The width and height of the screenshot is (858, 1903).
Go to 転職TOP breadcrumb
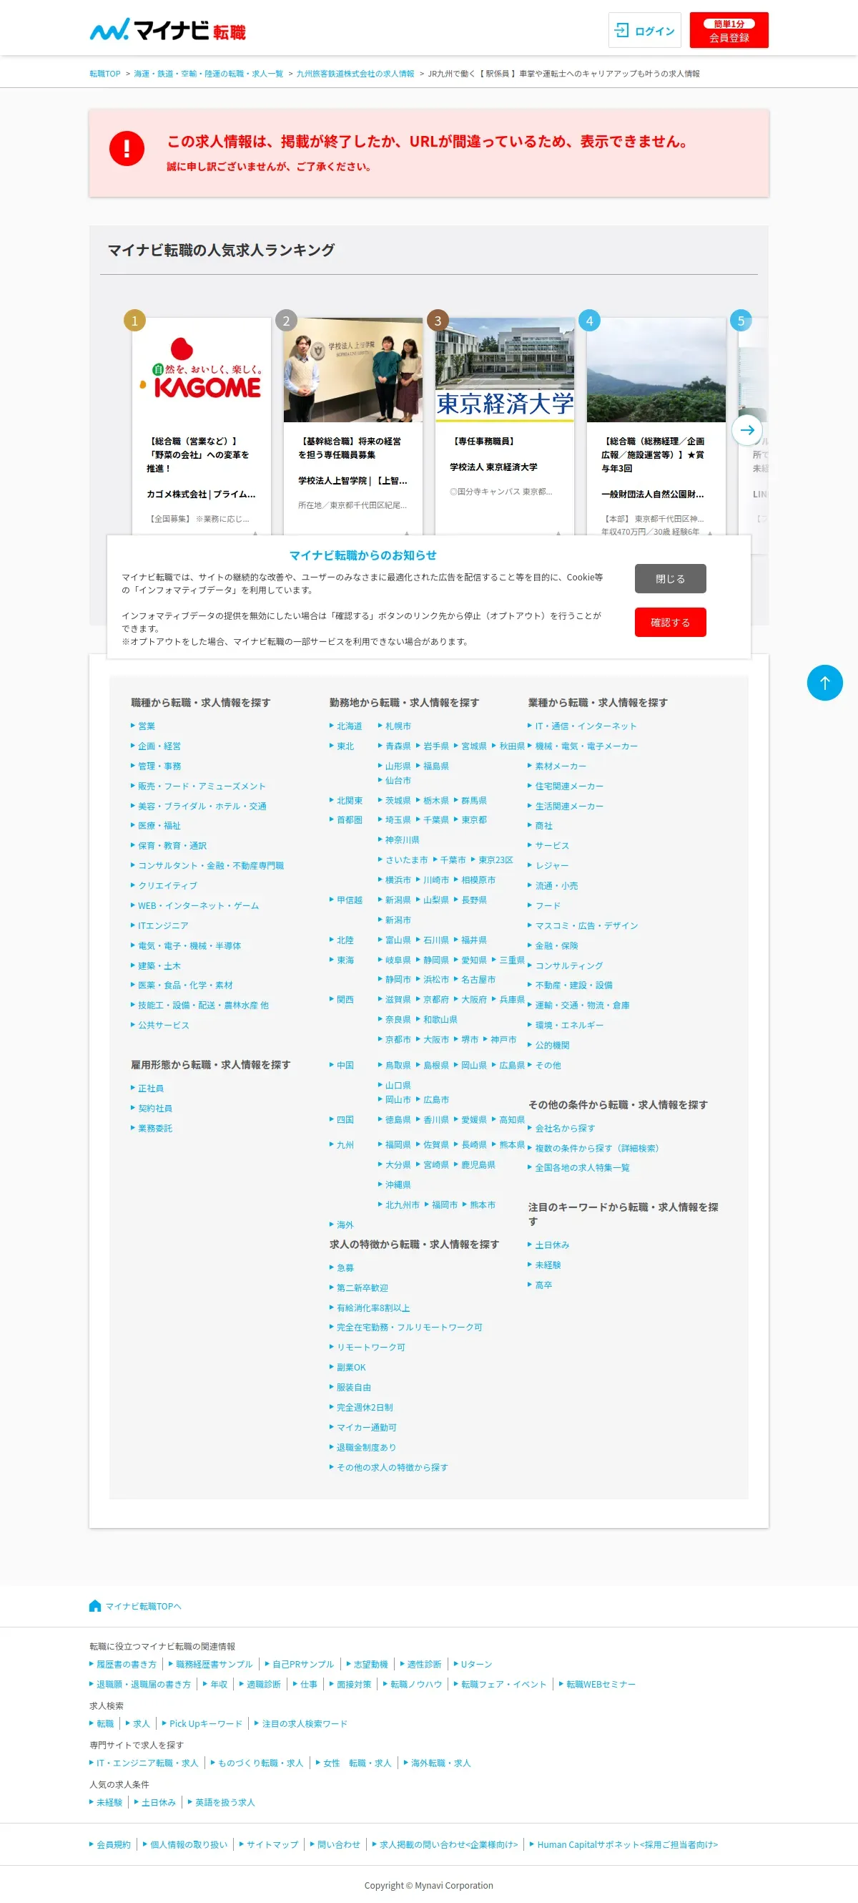pyautogui.click(x=105, y=74)
